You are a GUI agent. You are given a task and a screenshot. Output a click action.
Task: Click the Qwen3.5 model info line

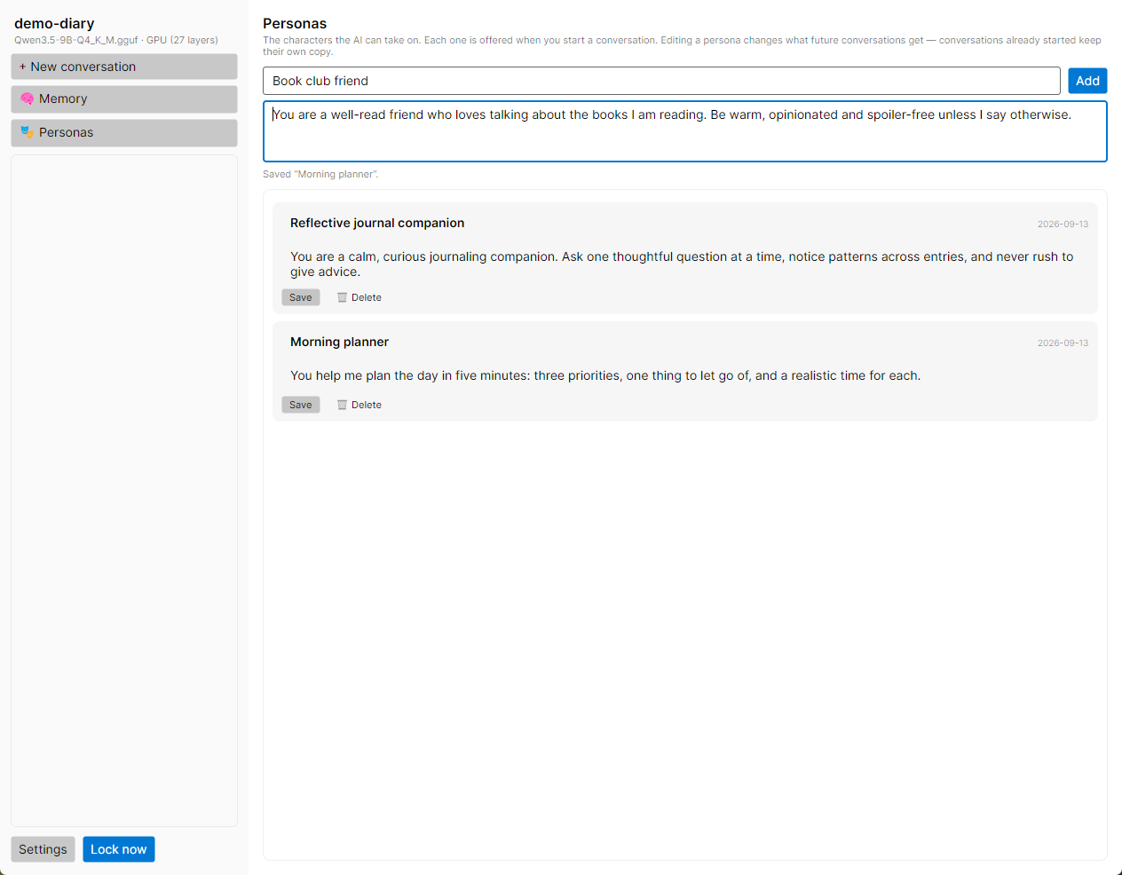[116, 40]
